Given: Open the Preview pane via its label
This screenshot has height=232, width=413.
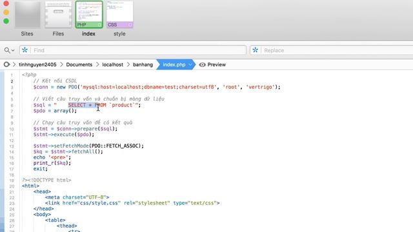Looking at the screenshot, I should pos(217,64).
